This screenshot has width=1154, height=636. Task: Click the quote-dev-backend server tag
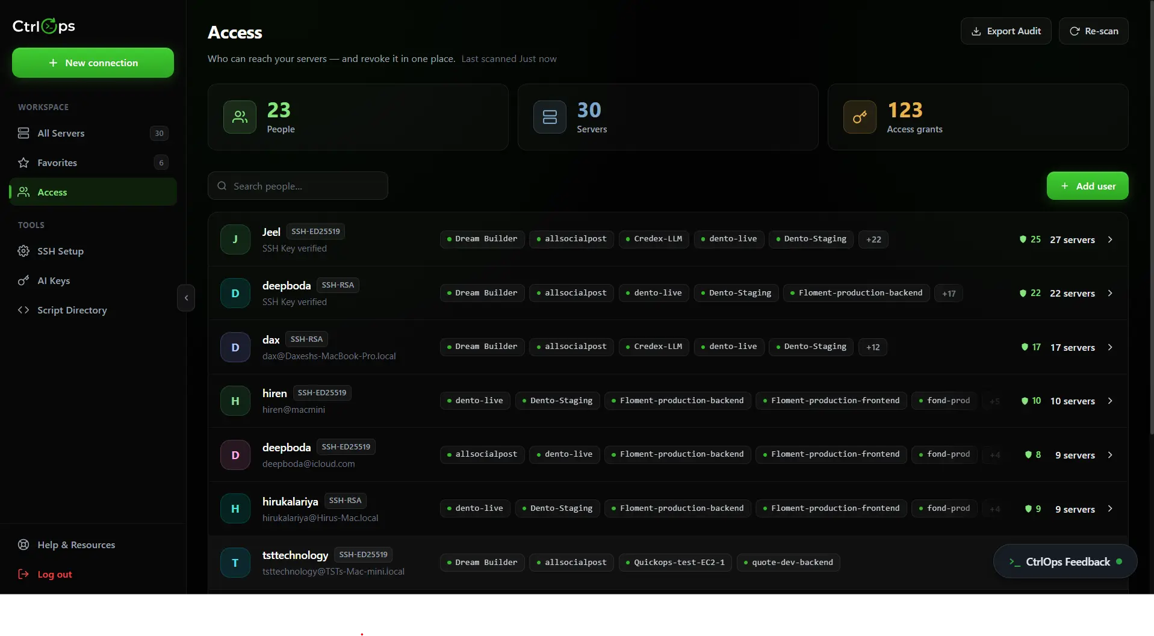coord(788,563)
